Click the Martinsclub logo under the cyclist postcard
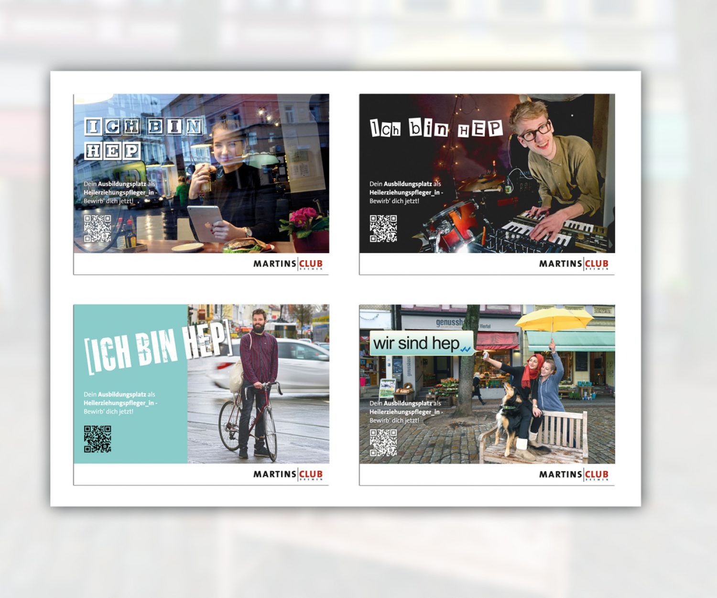This screenshot has width=717, height=598. (x=288, y=474)
